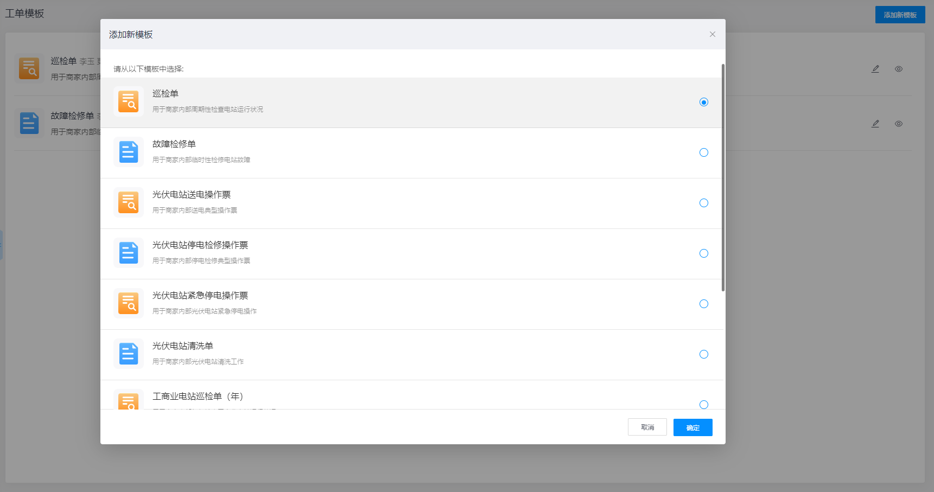The width and height of the screenshot is (934, 492).
Task: Click edit pencil icon for background 故障检修单 row
Action: [x=875, y=124]
